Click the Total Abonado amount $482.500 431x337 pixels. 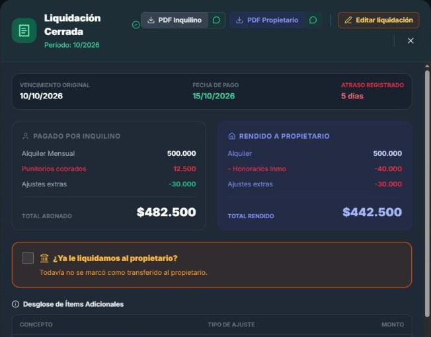(167, 211)
